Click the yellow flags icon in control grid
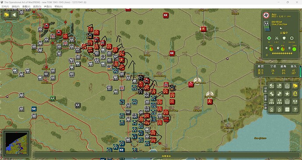 (x=295, y=86)
